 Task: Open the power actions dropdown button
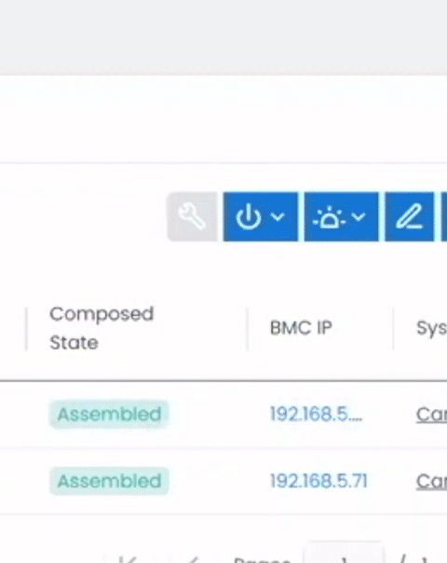(261, 217)
